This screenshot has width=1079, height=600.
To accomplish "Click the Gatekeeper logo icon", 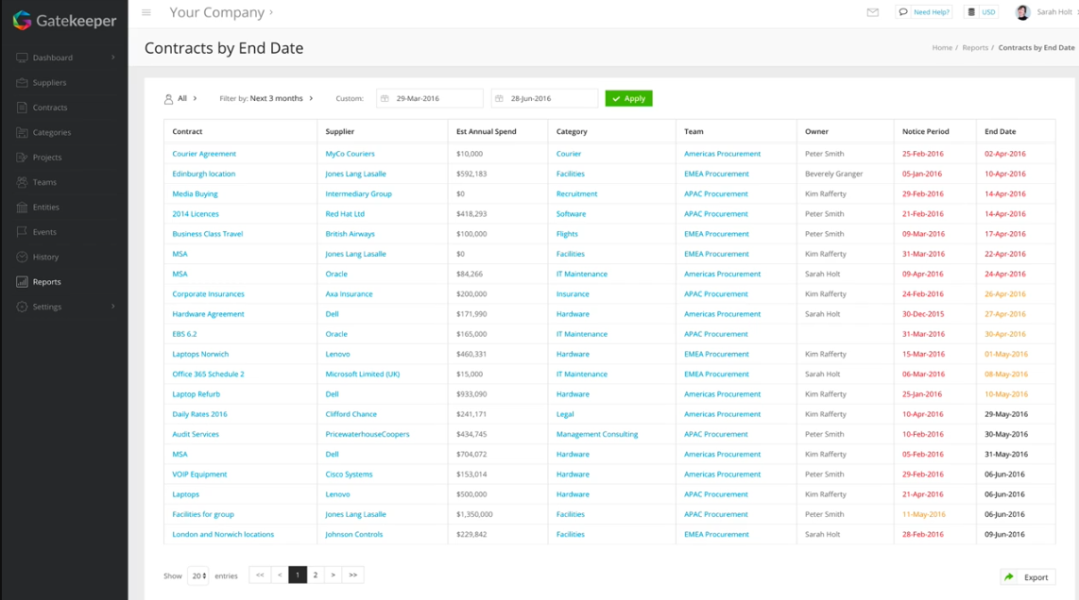I will click(x=22, y=21).
